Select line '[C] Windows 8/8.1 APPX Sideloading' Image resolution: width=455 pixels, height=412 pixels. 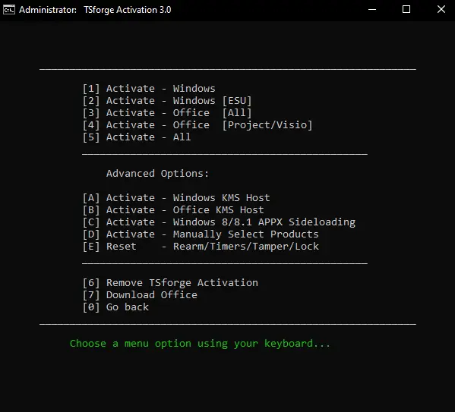[219, 222]
